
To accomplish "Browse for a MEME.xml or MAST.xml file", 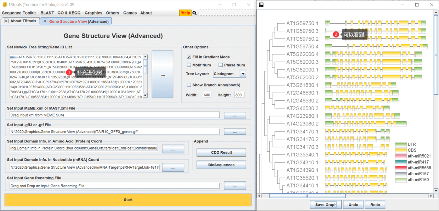I will click(235, 115).
